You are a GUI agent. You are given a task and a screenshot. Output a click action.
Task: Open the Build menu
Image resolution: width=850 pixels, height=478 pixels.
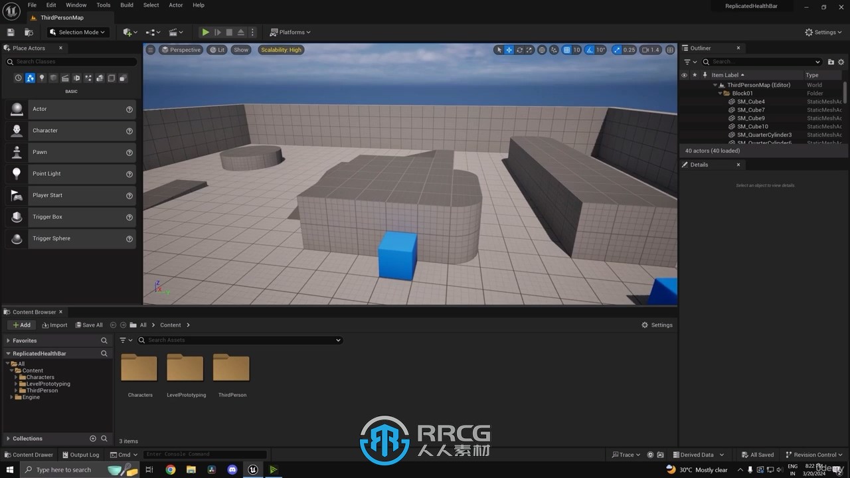click(x=127, y=5)
